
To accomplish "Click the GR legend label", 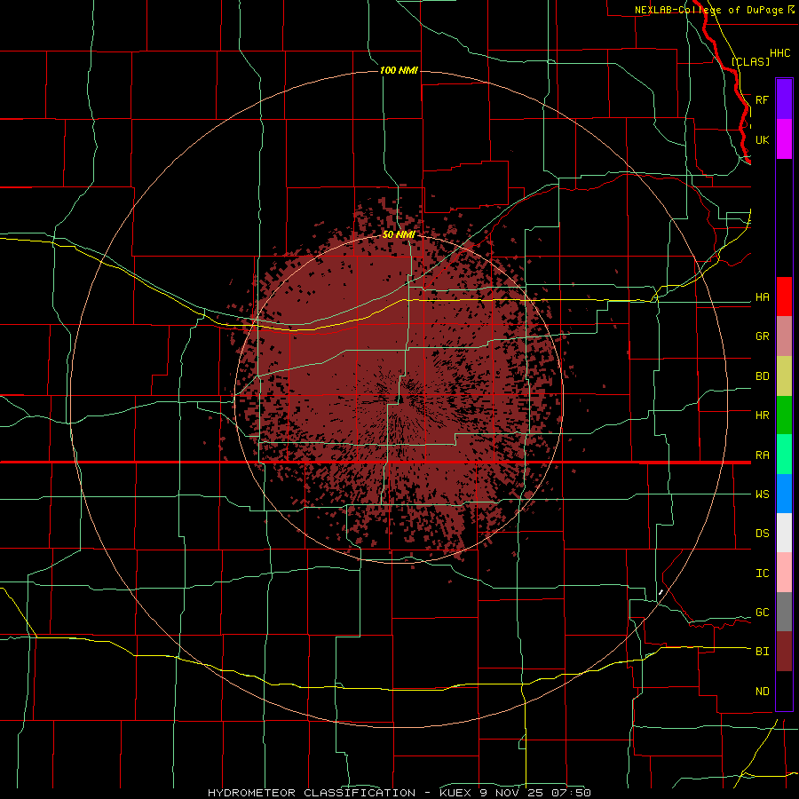I will click(x=762, y=336).
